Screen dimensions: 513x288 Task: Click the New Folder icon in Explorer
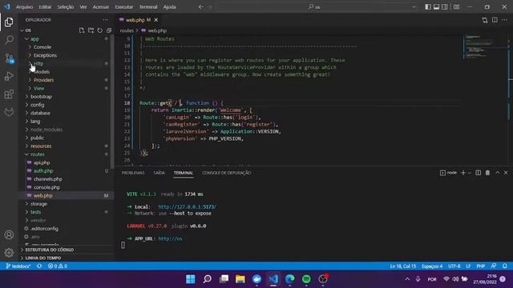(91, 30)
